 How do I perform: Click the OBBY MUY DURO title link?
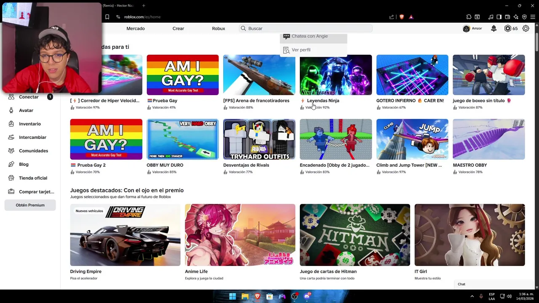[165, 165]
